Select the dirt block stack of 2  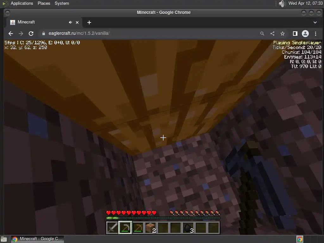[150, 228]
